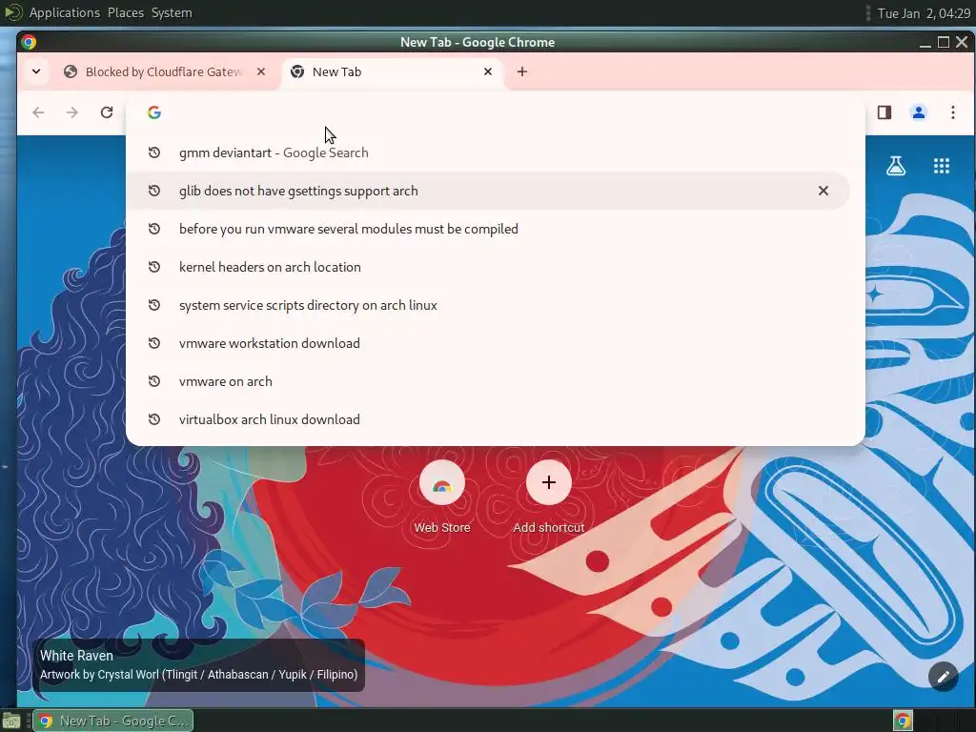Click history icon beside gmm deviantart
The width and height of the screenshot is (976, 732).
coord(154,152)
